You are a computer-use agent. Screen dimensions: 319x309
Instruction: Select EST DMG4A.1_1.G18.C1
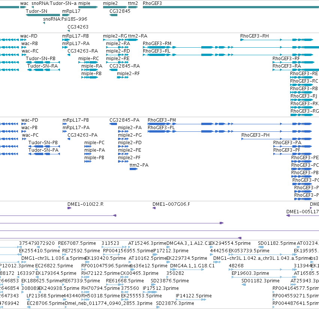187,270
